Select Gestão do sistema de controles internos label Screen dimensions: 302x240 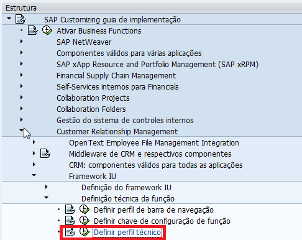(x=125, y=121)
